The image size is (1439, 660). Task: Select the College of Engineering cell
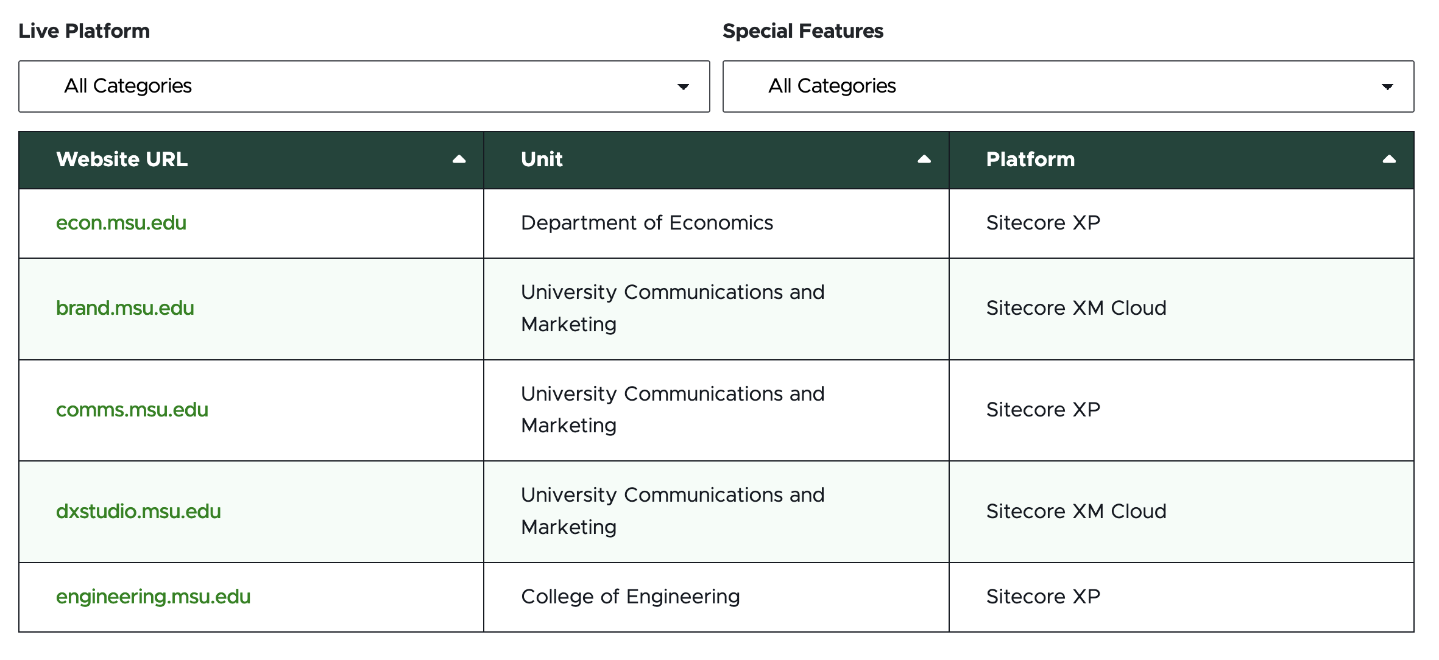point(716,597)
